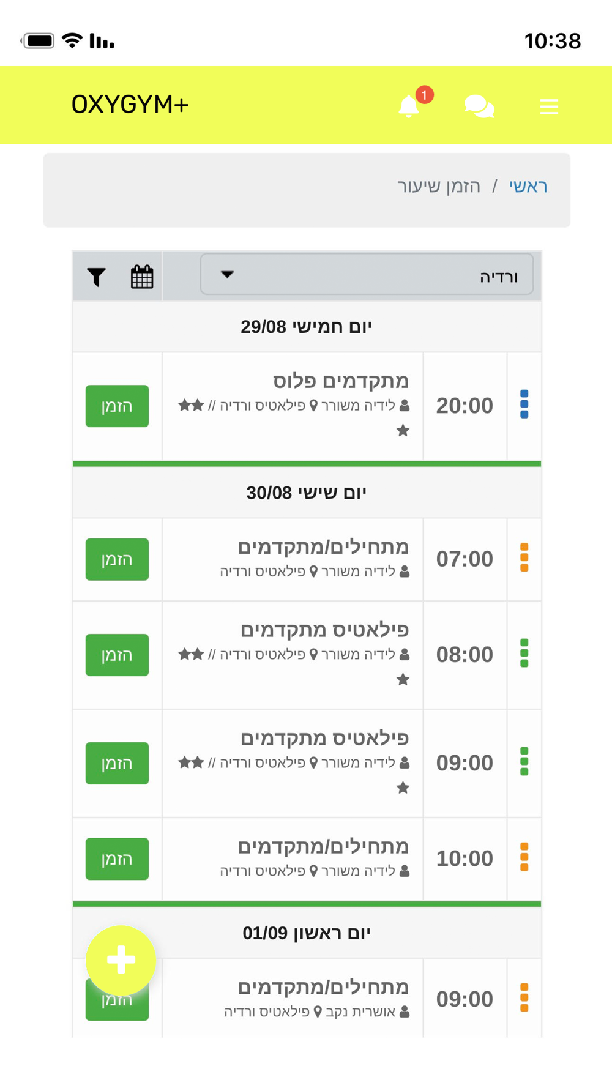Open orange dots options for Sunday 09:00 class
This screenshot has width=612, height=1088.
click(x=524, y=998)
